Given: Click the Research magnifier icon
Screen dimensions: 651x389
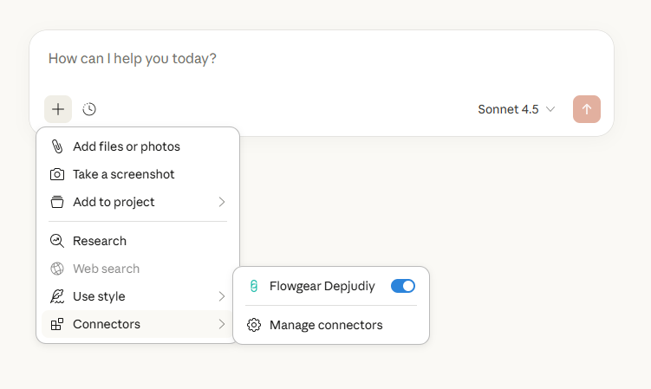Looking at the screenshot, I should (x=57, y=241).
